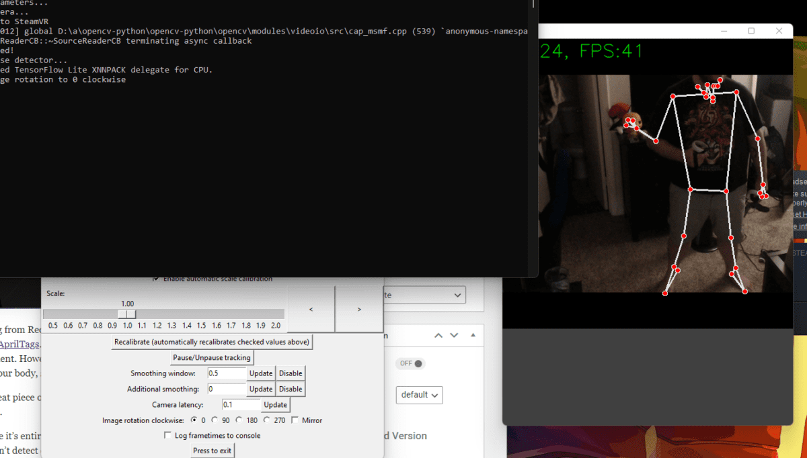Click Pause/Unpause tracking
This screenshot has width=807, height=458.
tap(212, 357)
